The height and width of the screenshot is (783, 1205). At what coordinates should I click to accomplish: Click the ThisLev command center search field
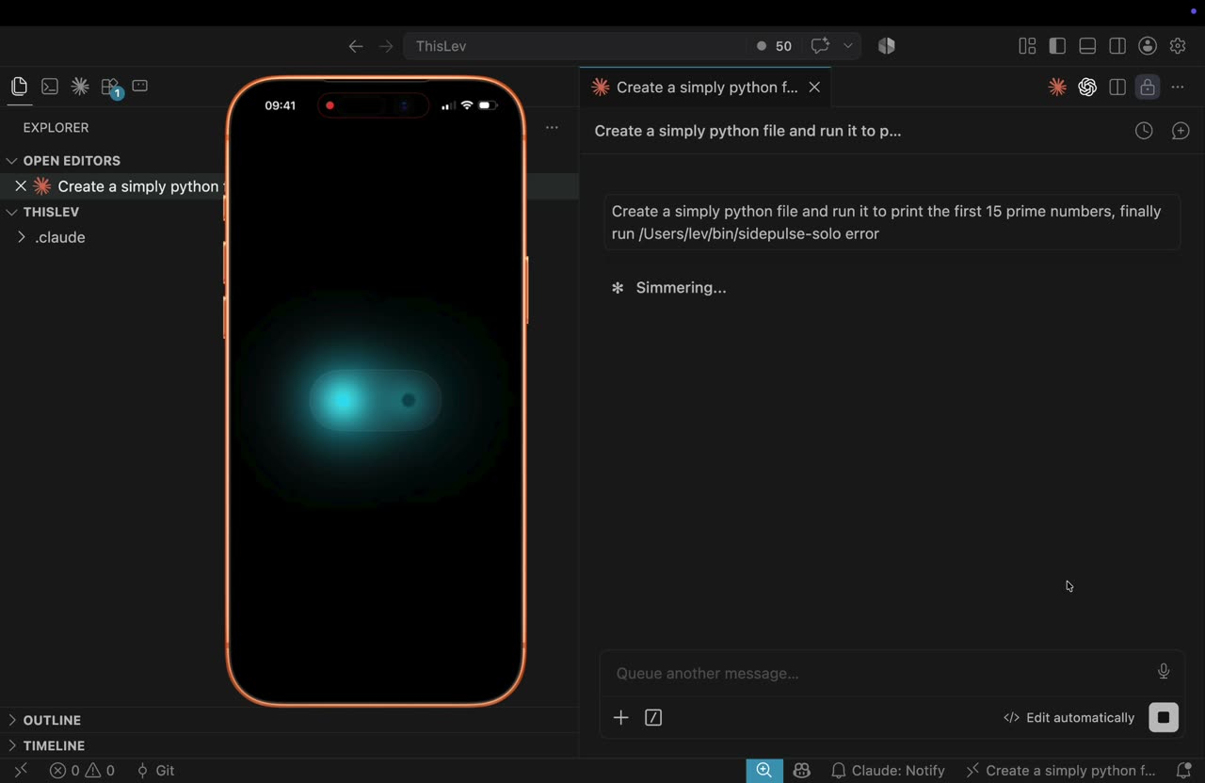(x=574, y=46)
